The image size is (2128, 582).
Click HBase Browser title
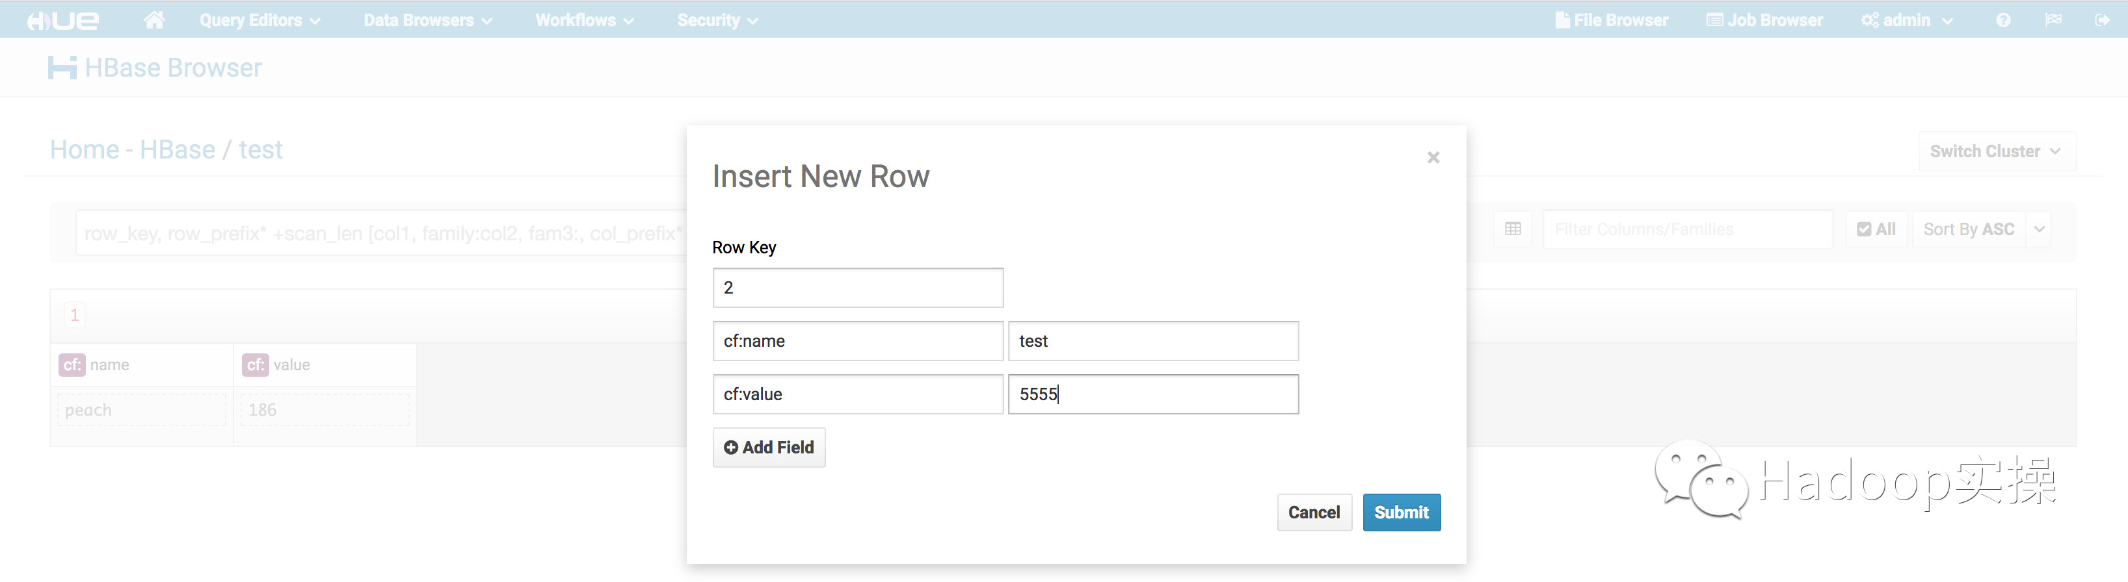point(174,68)
